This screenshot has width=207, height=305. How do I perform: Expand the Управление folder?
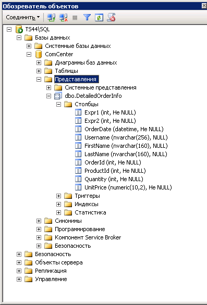[19, 279]
